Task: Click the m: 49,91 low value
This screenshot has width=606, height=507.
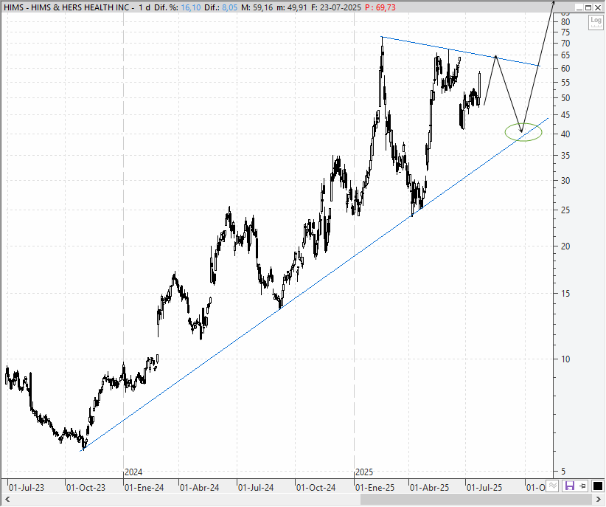Action: pyautogui.click(x=292, y=7)
